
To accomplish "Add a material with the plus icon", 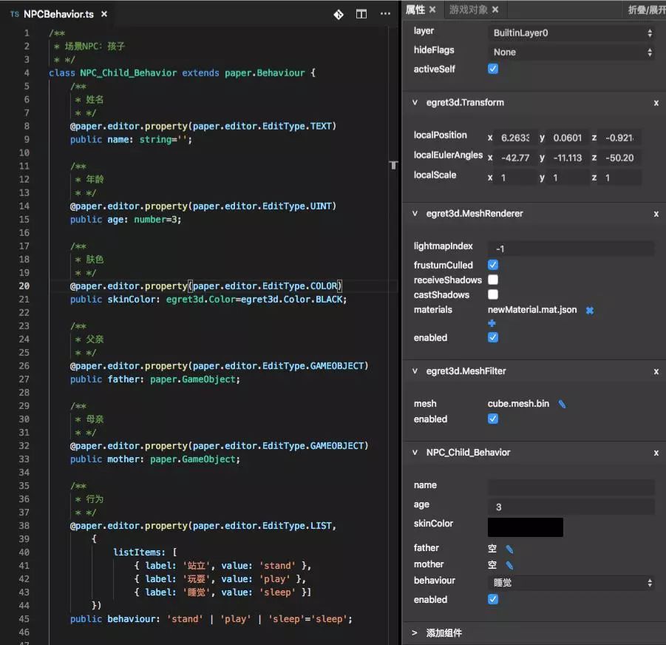I will (x=492, y=323).
